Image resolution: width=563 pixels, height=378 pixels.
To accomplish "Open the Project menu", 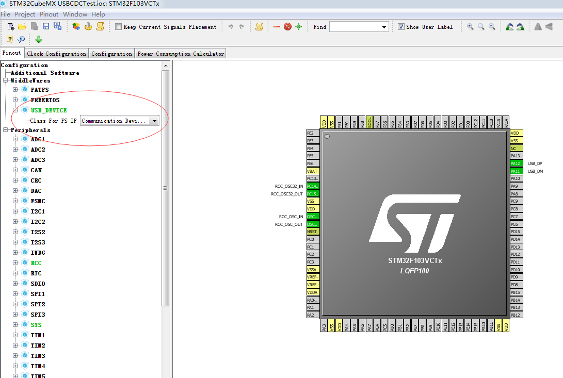I will click(x=24, y=14).
